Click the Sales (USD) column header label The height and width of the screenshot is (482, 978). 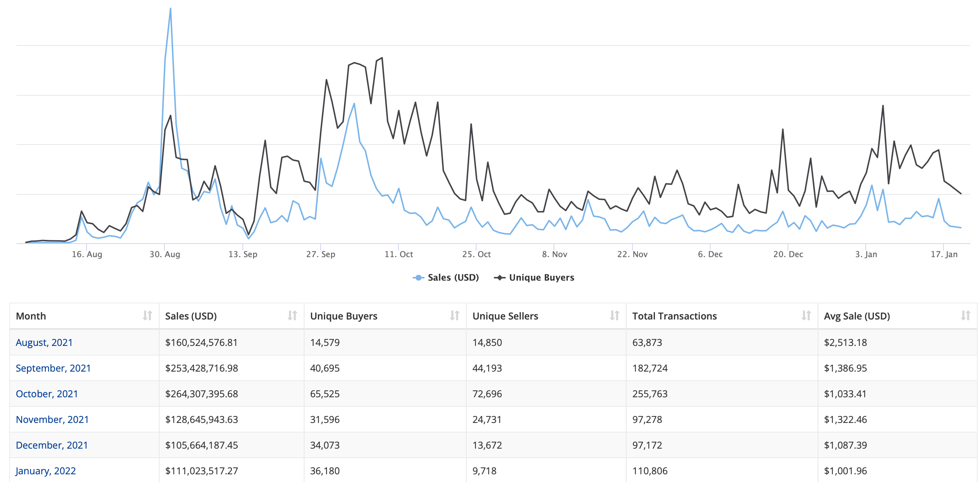pos(191,316)
